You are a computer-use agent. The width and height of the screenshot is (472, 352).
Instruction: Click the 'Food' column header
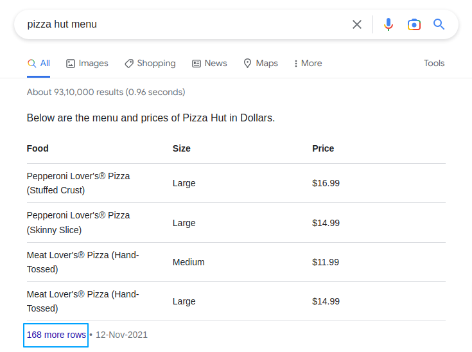[x=38, y=148]
